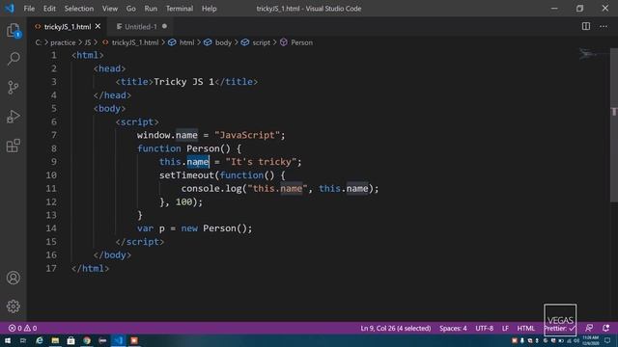Click the VS Code logo in title bar
The height and width of the screenshot is (347, 618).
9,8
